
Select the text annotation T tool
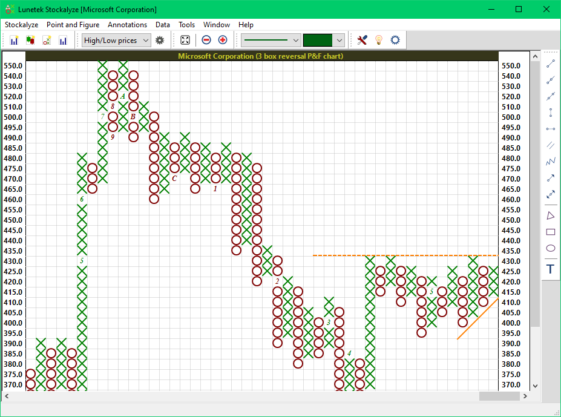pos(551,269)
